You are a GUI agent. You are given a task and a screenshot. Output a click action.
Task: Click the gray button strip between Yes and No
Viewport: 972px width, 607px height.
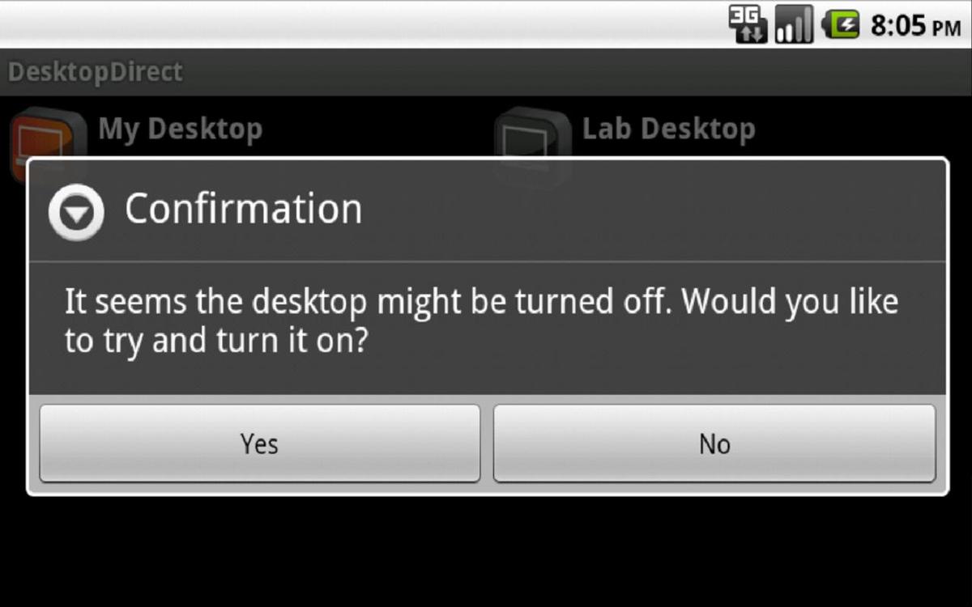click(487, 444)
